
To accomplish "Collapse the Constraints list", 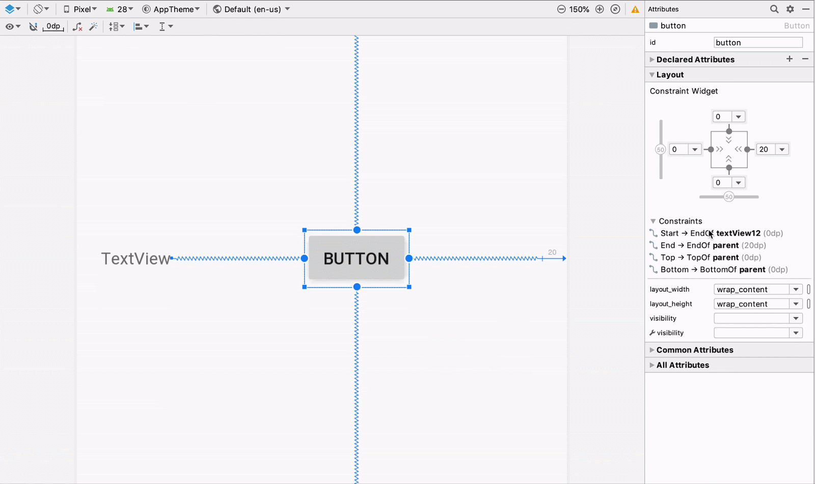I will pyautogui.click(x=653, y=221).
